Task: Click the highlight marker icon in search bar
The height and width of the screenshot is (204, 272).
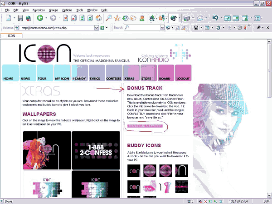Action: (184, 28)
